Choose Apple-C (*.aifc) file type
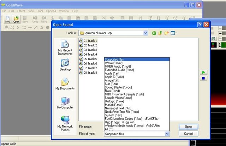This screenshot has height=146, width=226. tap(137, 77)
